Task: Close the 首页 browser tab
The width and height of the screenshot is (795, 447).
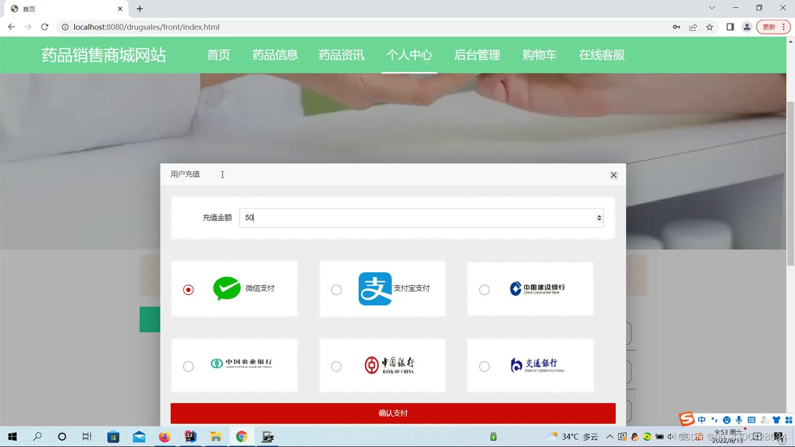Action: click(x=120, y=9)
